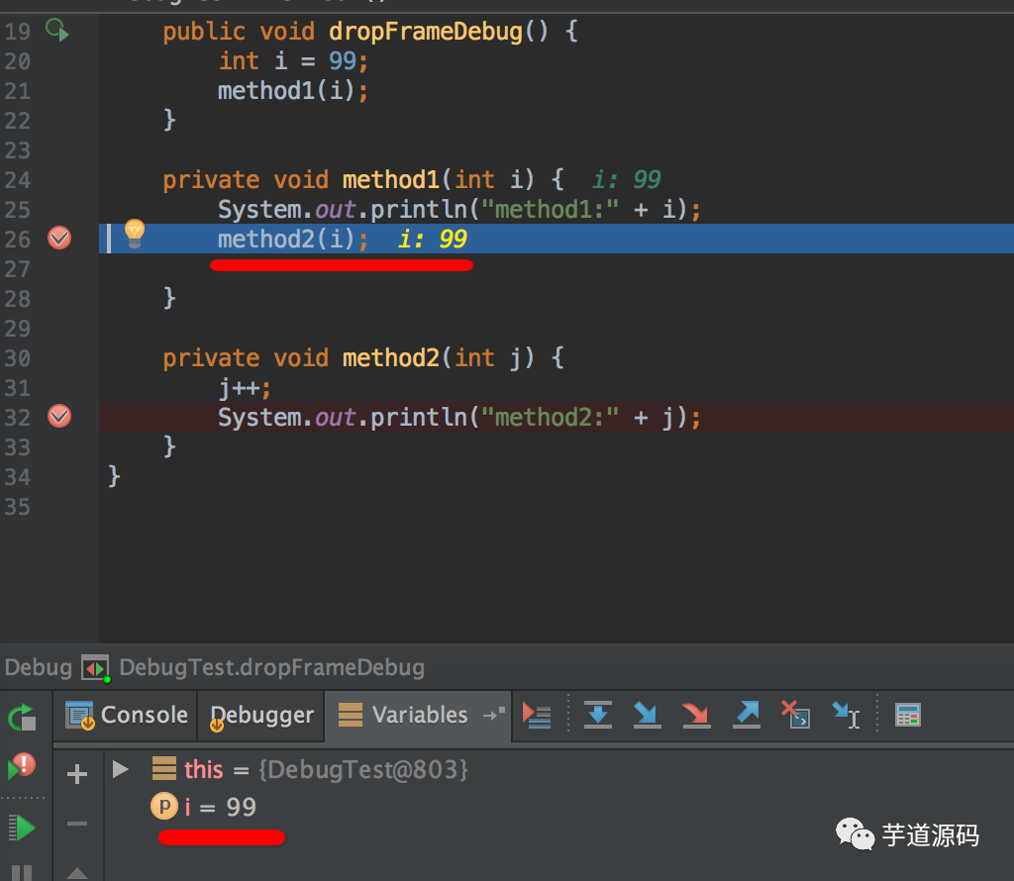Click the debug session icon beside Debug label
The image size is (1014, 881).
click(95, 668)
